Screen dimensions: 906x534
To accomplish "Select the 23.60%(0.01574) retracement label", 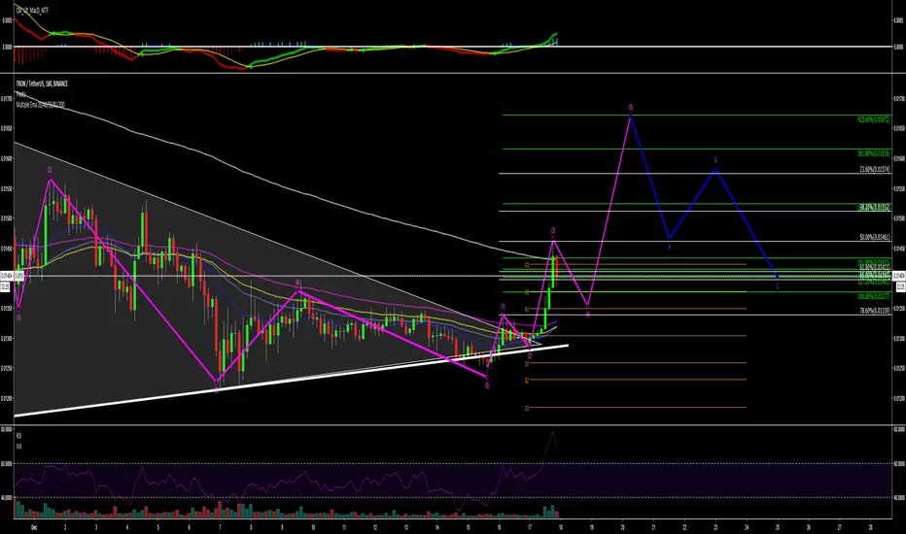I will (x=875, y=169).
